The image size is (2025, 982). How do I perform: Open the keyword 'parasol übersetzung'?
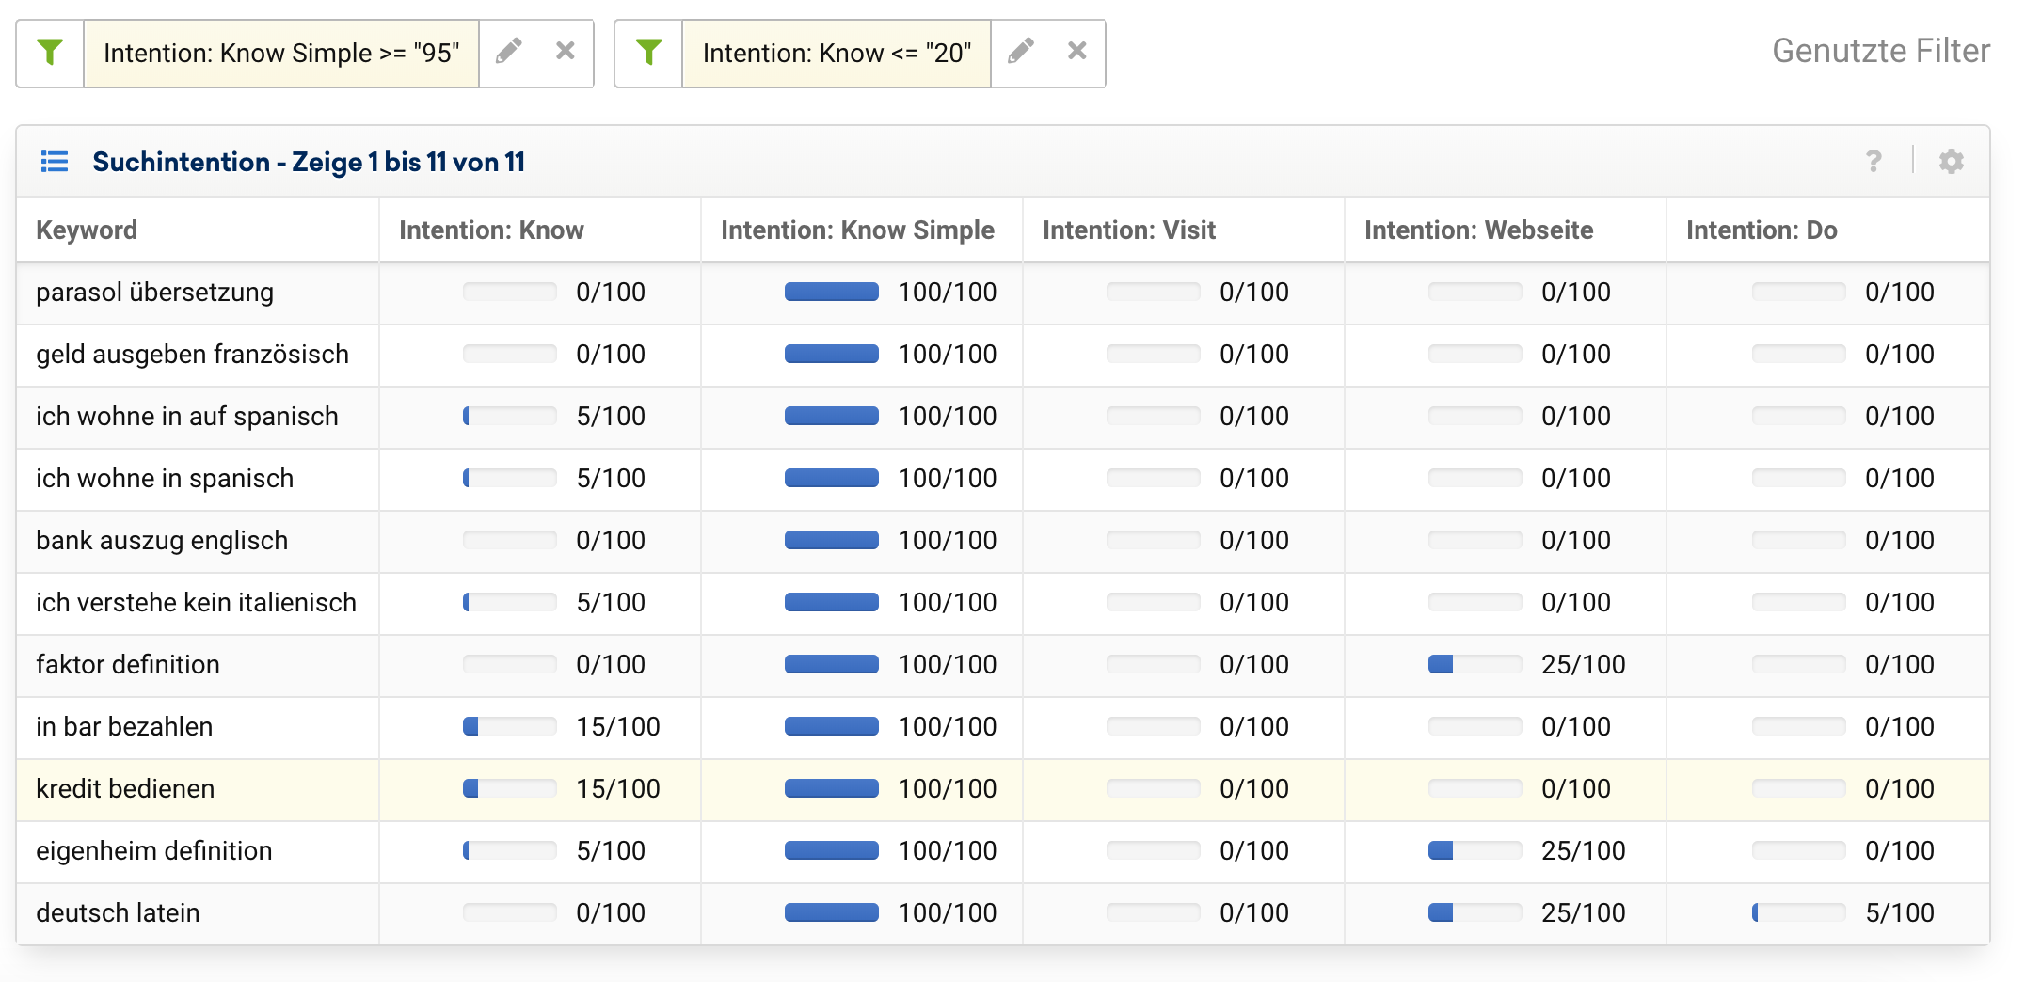[154, 293]
